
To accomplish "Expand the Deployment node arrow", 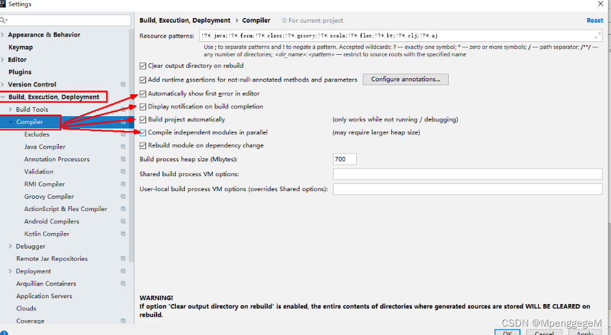I will pyautogui.click(x=10, y=271).
